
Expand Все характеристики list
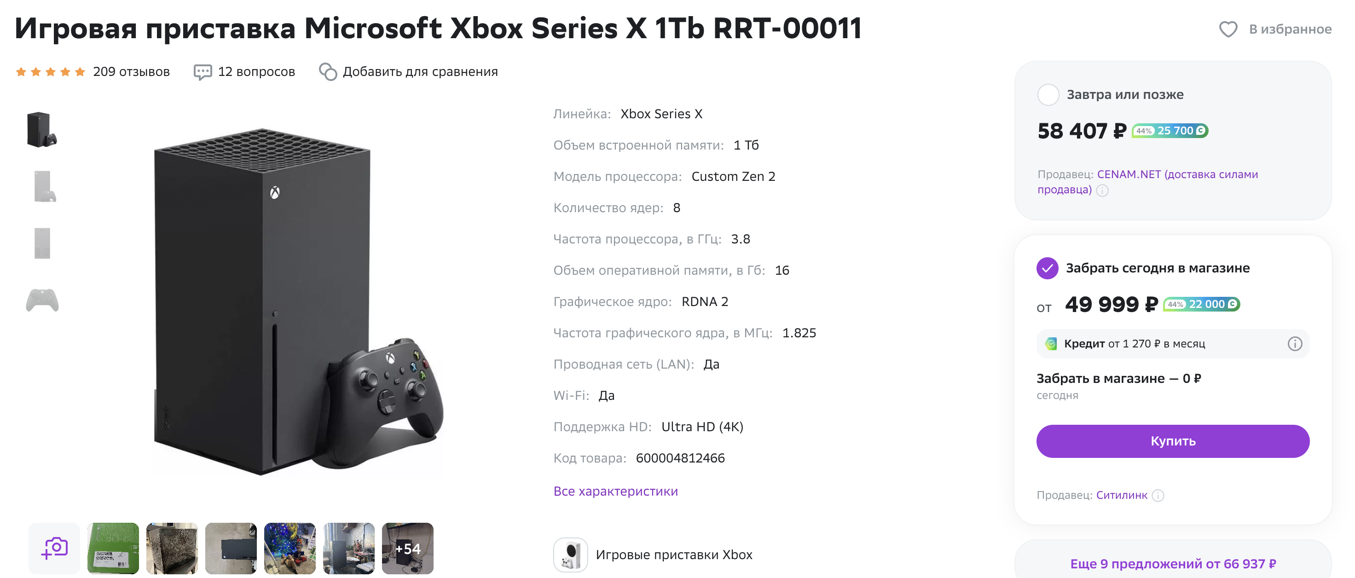pos(615,491)
